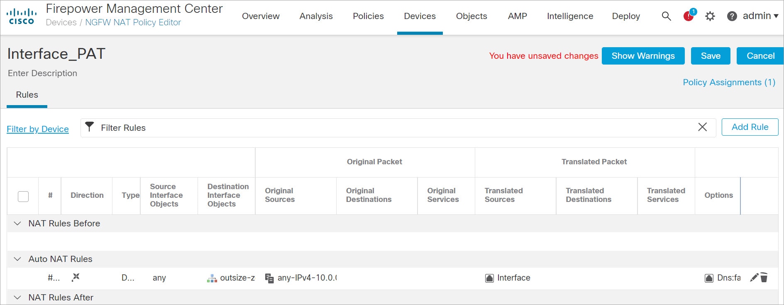Click the '#' column header
This screenshot has width=784, height=305.
[x=50, y=195]
